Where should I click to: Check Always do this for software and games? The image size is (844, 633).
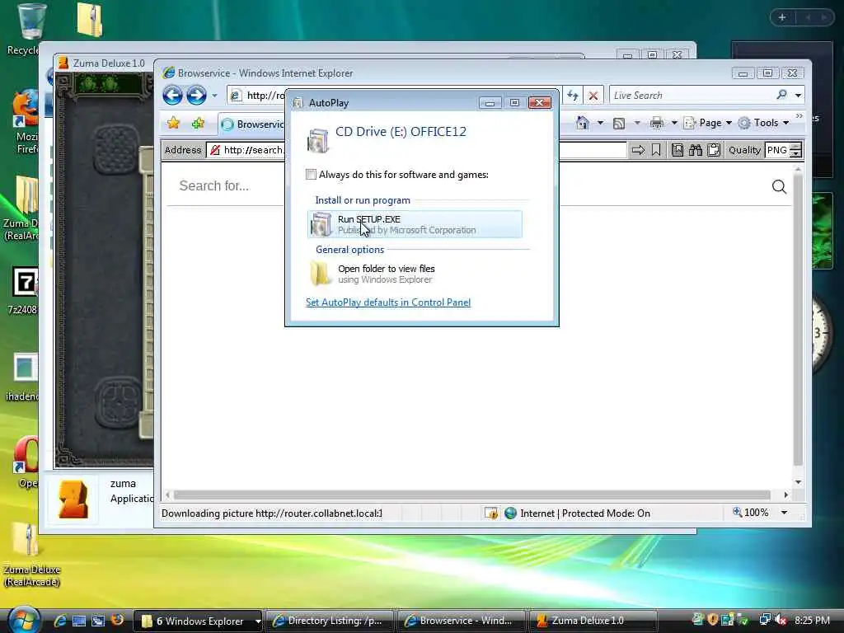tap(311, 175)
